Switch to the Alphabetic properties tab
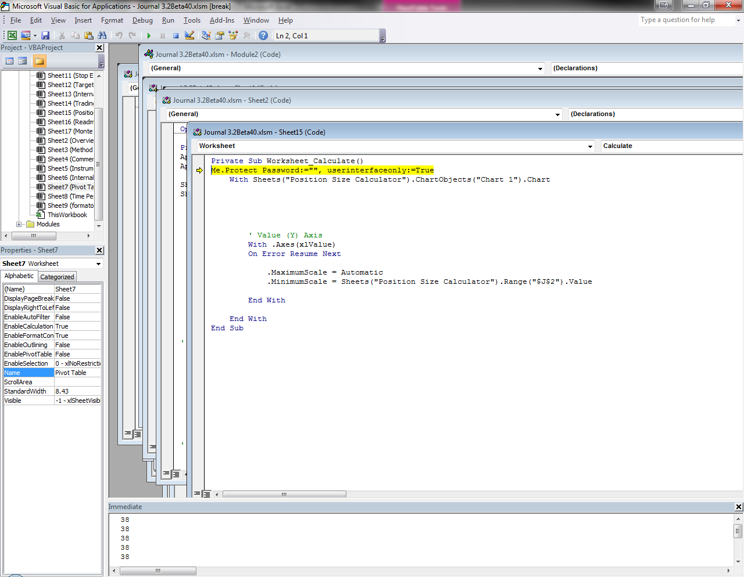 [x=19, y=276]
